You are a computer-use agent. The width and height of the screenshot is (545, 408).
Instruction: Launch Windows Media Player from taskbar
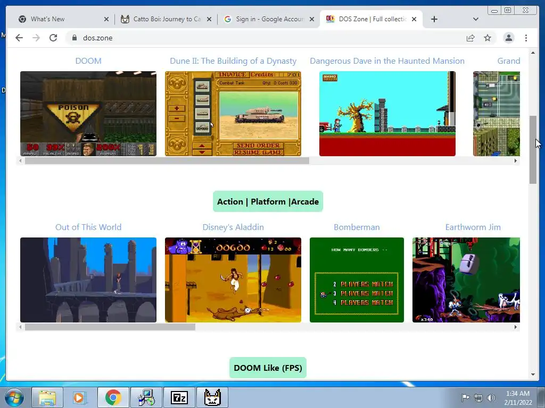(79, 397)
